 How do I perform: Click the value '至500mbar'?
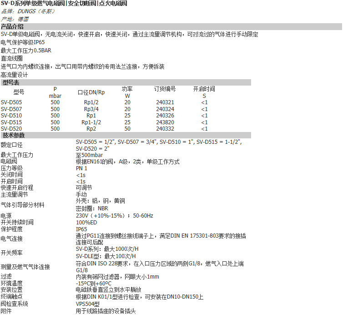[x=89, y=155]
